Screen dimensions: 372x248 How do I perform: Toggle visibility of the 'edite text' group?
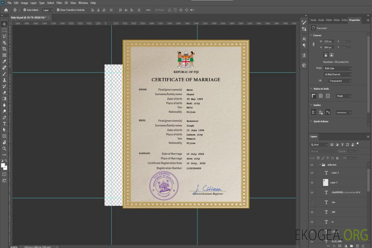[x=312, y=165]
